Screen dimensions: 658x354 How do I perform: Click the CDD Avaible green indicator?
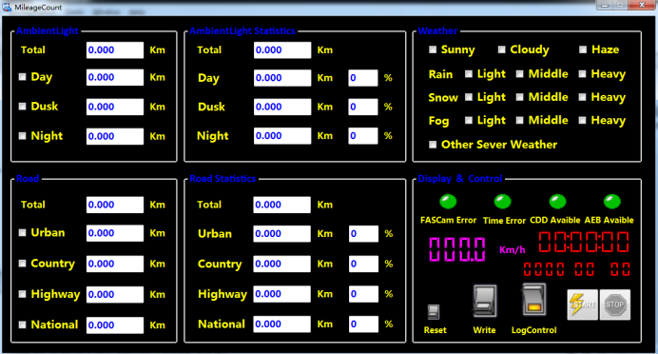[x=558, y=202]
